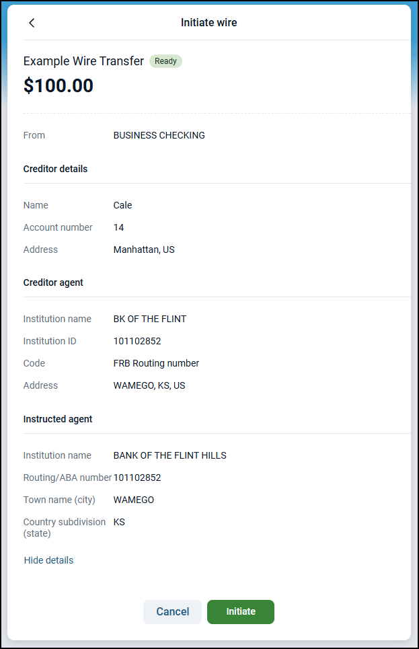Click the Creditor details section heading

55,169
